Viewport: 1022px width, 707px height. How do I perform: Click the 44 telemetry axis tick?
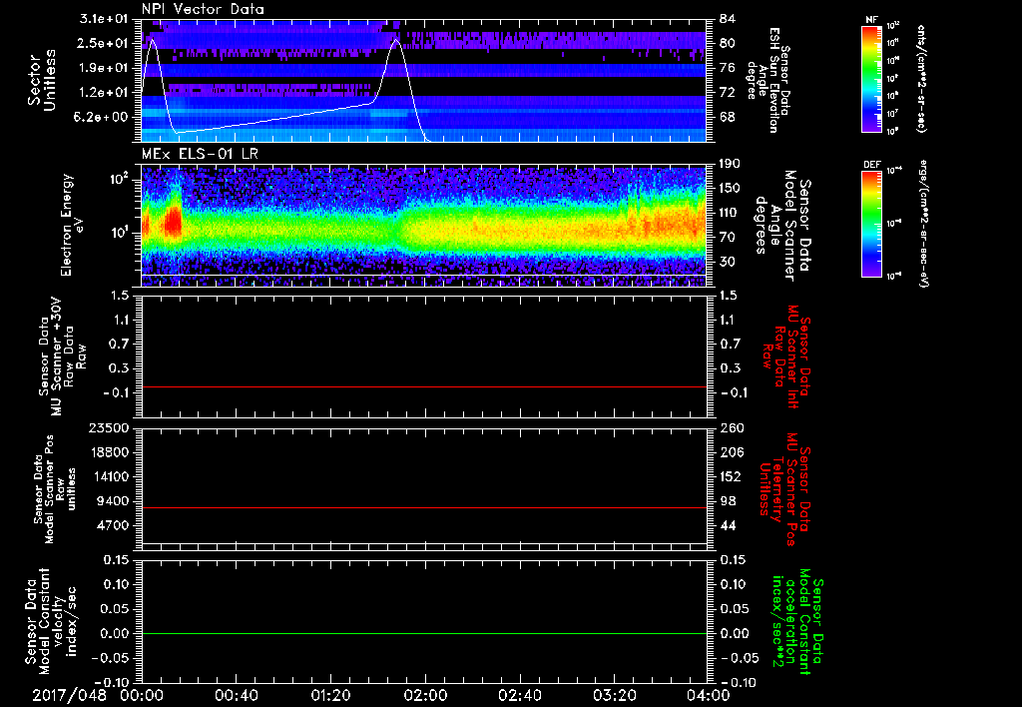[x=728, y=525]
